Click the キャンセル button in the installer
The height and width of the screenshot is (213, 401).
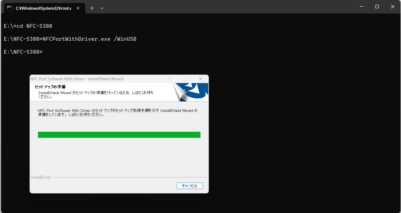[190, 186]
